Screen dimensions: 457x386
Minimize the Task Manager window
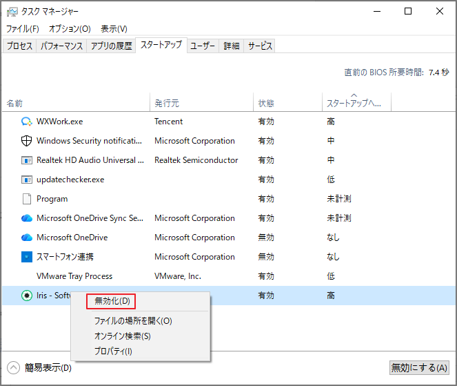[377, 11]
